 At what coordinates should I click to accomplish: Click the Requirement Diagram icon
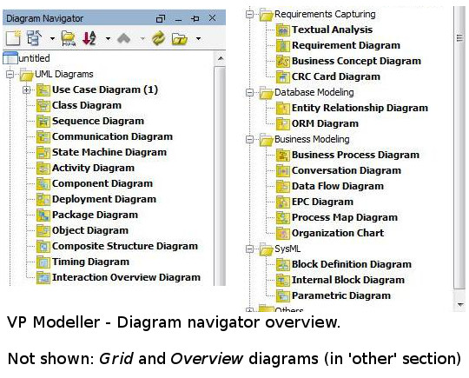coord(283,45)
